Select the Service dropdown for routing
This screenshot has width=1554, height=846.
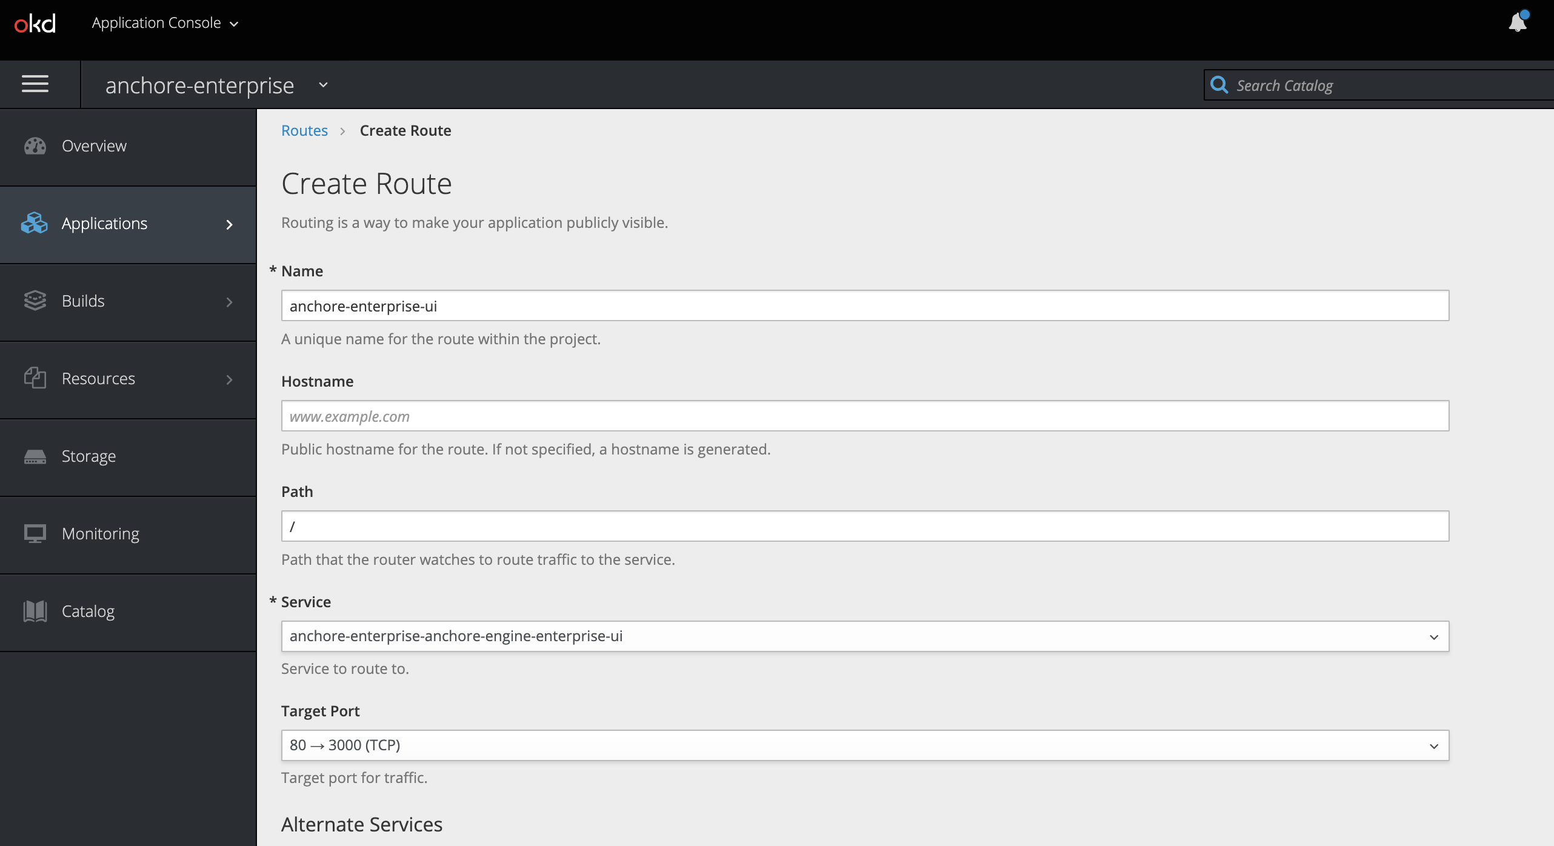point(864,636)
